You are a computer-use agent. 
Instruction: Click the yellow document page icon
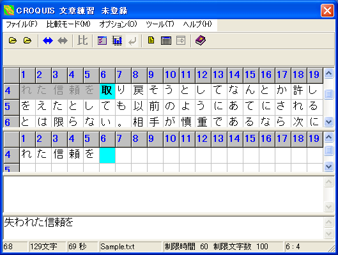point(151,40)
